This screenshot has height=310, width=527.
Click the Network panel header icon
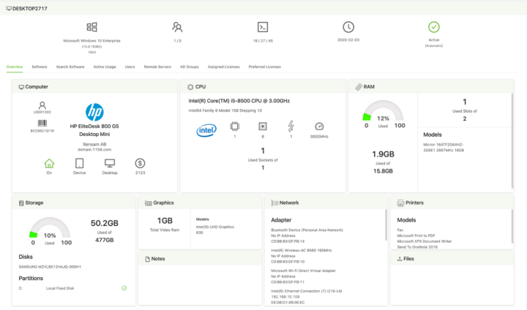[x=274, y=203]
